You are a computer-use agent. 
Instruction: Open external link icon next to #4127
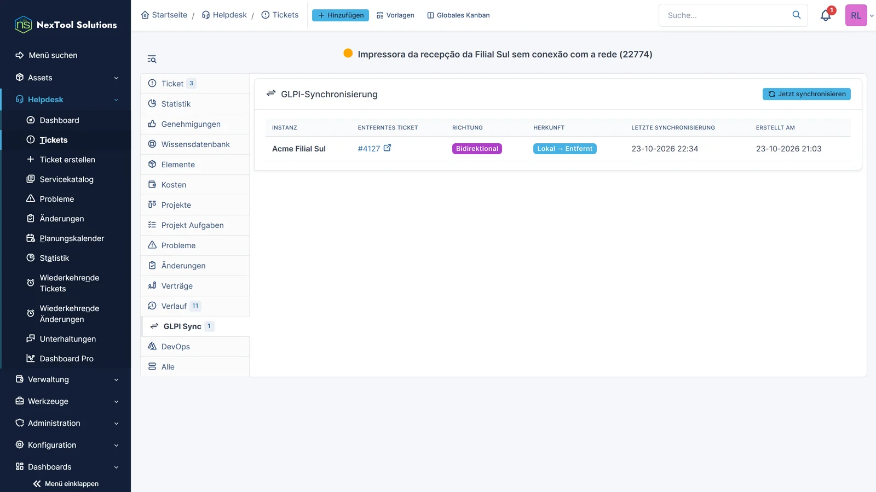pos(387,148)
